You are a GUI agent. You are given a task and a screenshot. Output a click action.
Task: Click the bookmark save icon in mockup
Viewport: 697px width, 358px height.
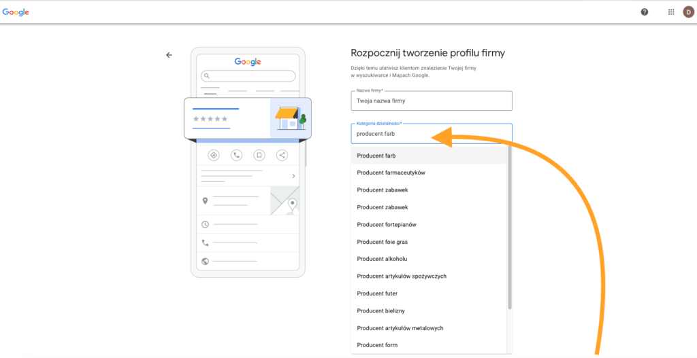click(259, 156)
